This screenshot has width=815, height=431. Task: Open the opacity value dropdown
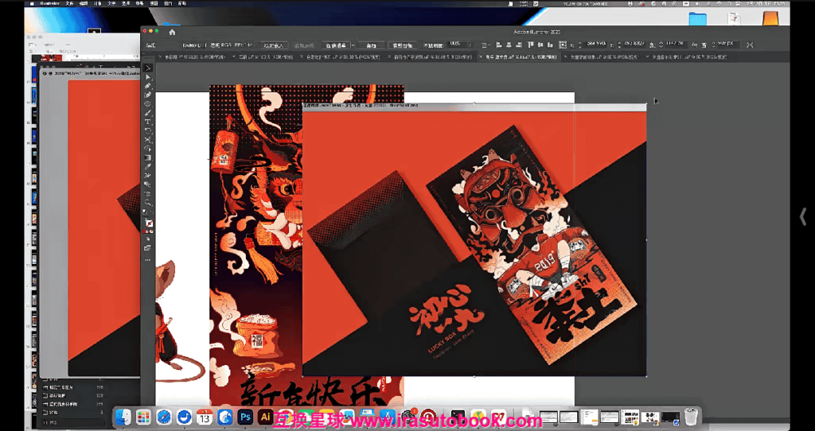[x=470, y=45]
